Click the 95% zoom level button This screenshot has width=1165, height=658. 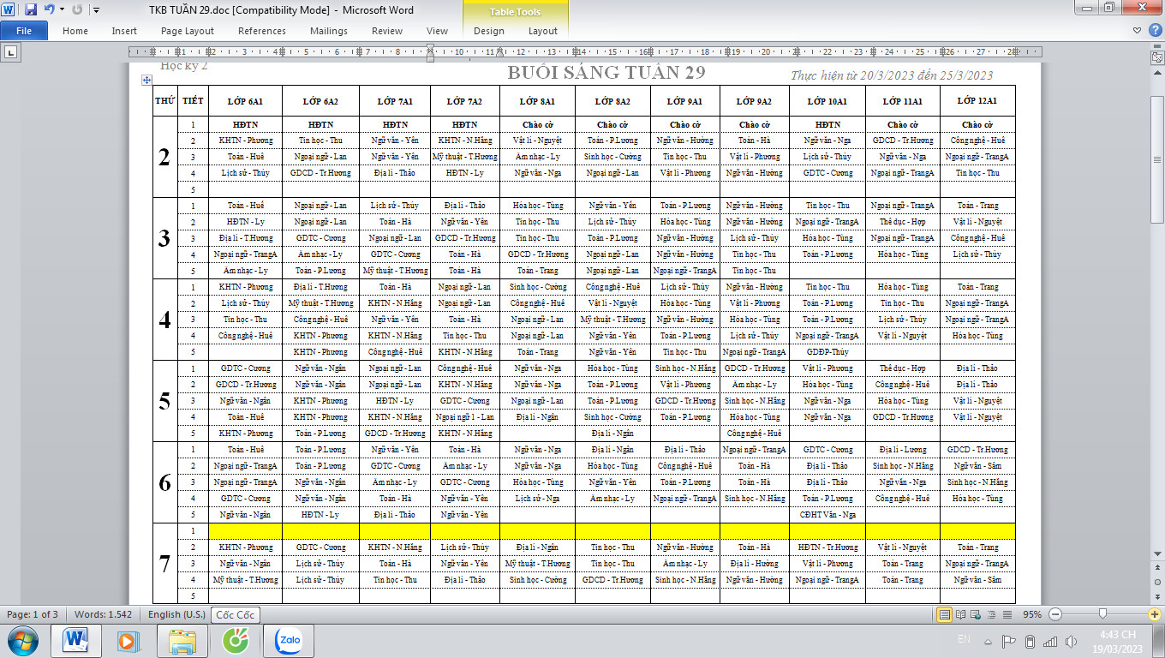pyautogui.click(x=1032, y=614)
